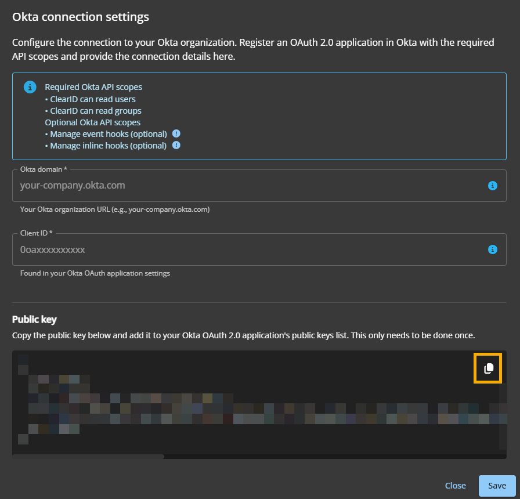The image size is (520, 499).
Task: Click the 'Client ID *' field label
Action: [x=36, y=233]
